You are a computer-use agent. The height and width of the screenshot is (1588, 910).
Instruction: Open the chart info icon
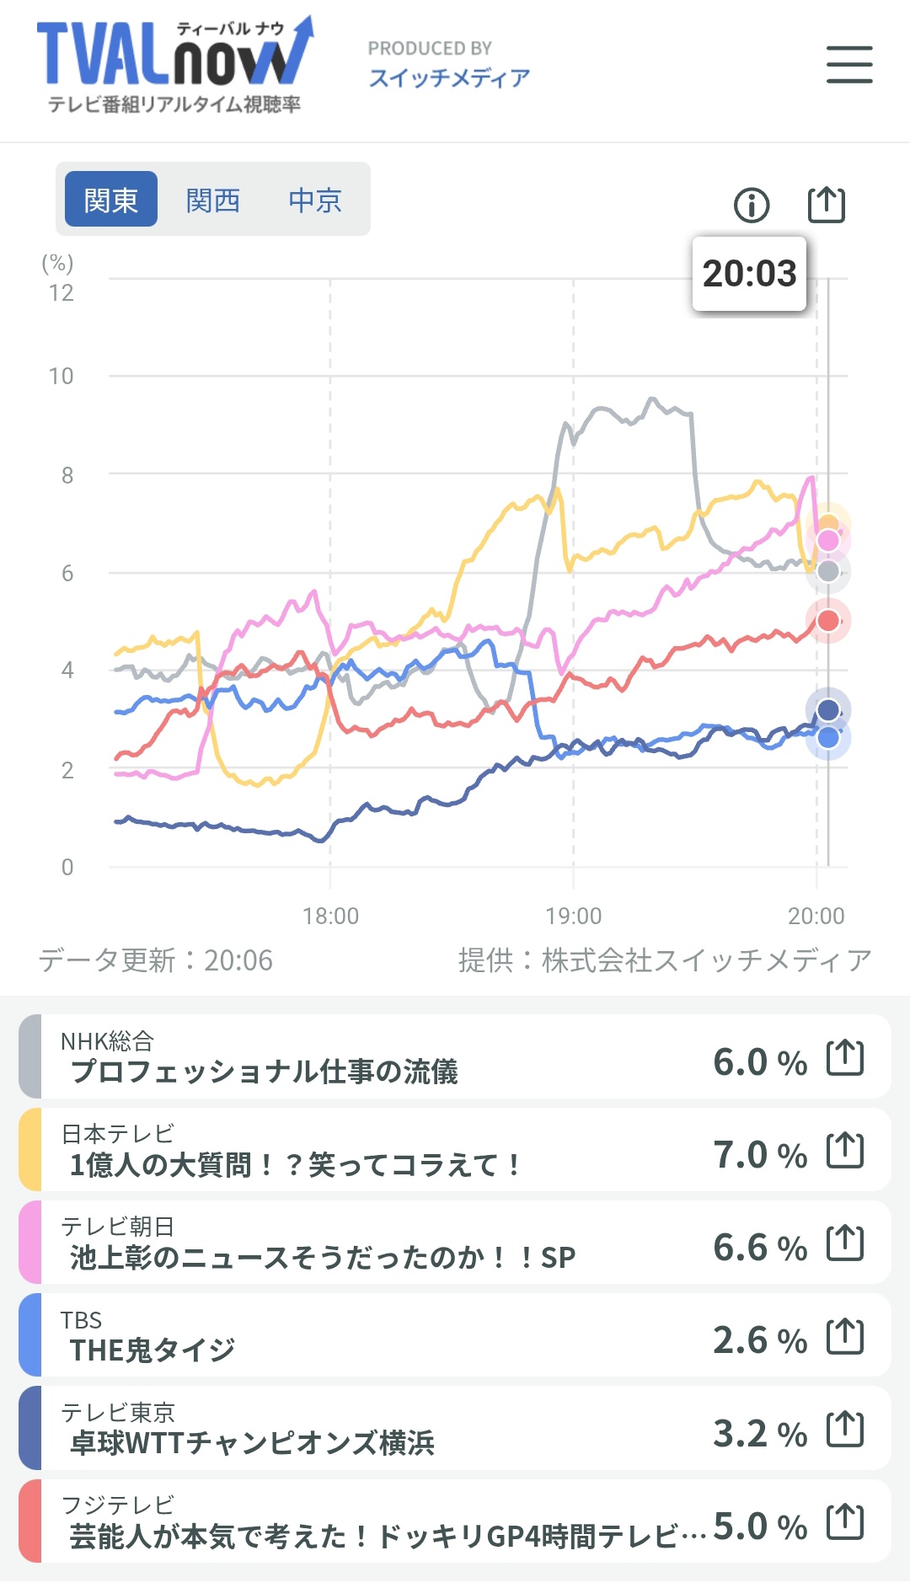752,205
